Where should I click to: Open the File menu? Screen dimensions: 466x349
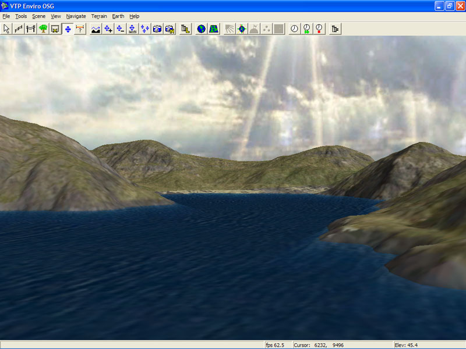coord(6,16)
